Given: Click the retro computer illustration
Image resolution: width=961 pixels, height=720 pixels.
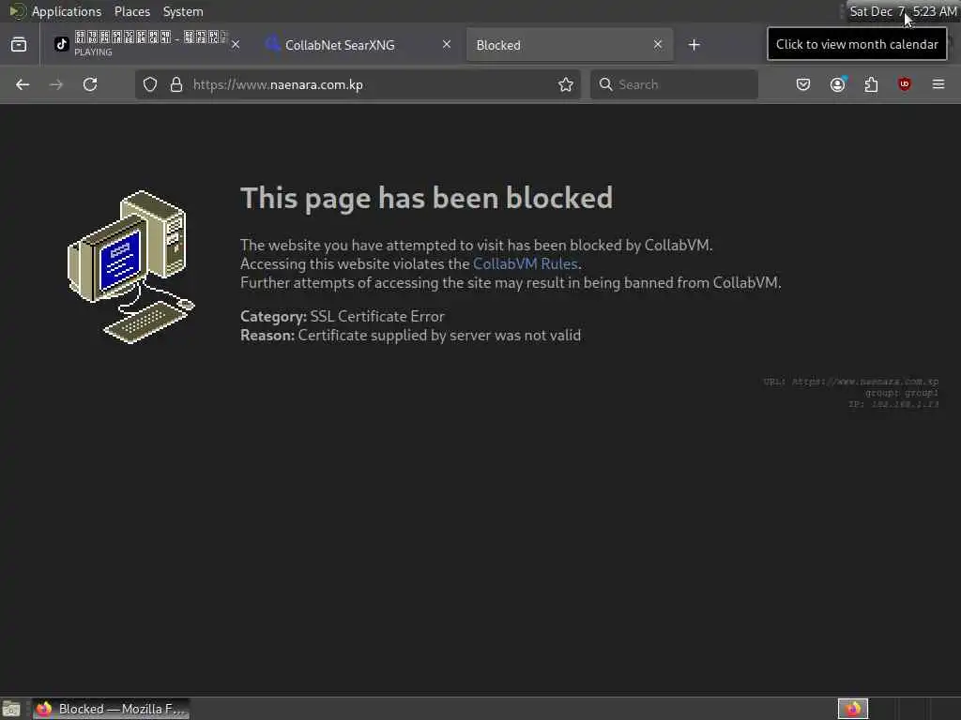Looking at the screenshot, I should [x=130, y=267].
